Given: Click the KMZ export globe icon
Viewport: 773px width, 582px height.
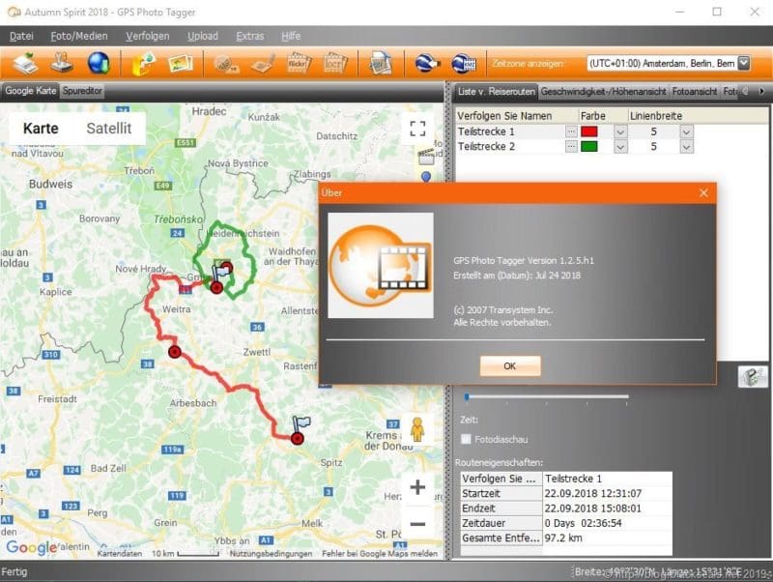Looking at the screenshot, I should click(464, 63).
